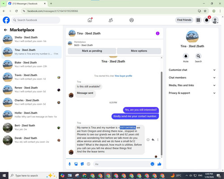Open the Menu grid icon
This screenshot has height=179, width=224.
pos(198,20)
